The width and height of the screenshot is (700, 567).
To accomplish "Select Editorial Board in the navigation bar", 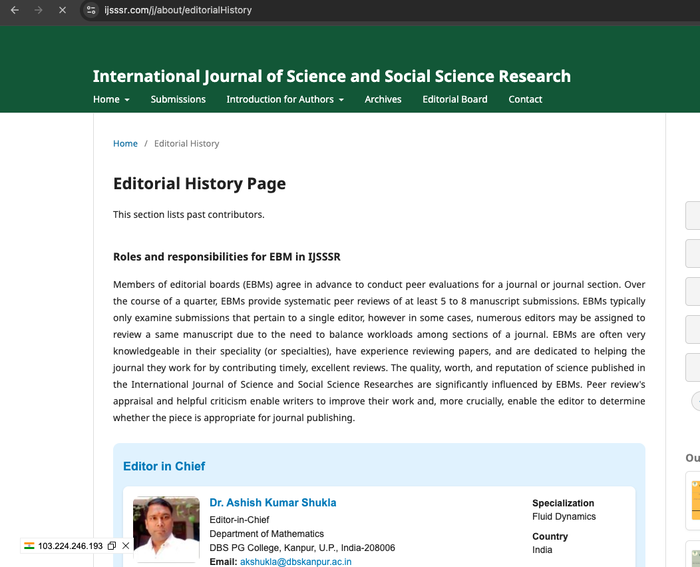I will point(455,99).
